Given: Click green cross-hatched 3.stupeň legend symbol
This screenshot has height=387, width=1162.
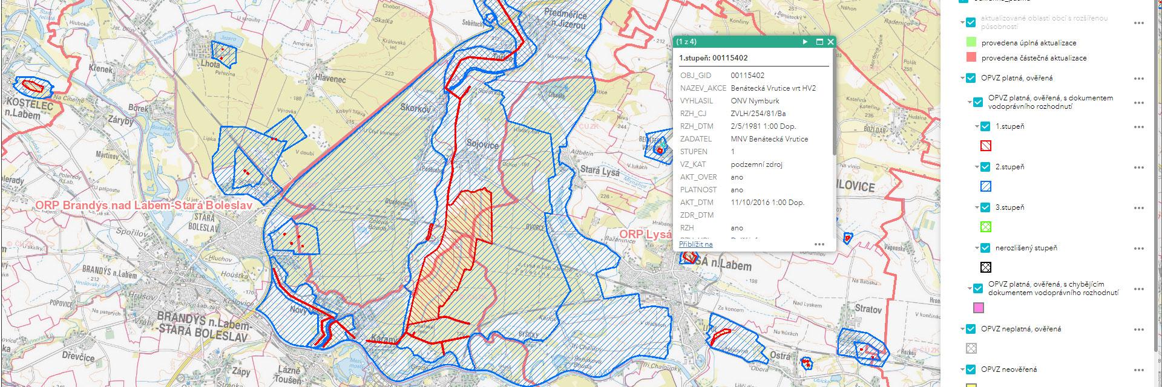Looking at the screenshot, I should coord(986,227).
